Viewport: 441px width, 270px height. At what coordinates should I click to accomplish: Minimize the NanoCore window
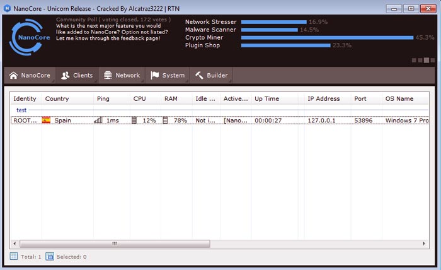coord(394,9)
